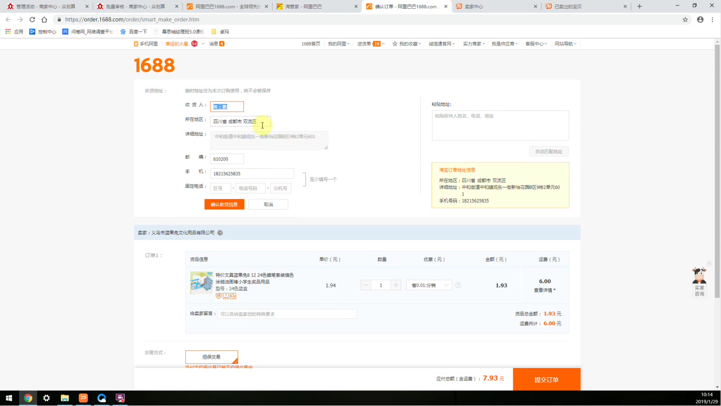
Task: Open the 消息 messages link
Action: pyautogui.click(x=217, y=44)
